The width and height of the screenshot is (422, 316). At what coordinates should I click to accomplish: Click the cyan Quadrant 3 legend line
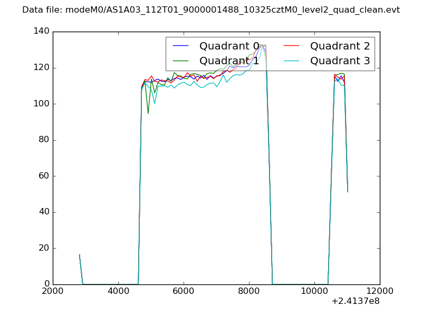[292, 61]
